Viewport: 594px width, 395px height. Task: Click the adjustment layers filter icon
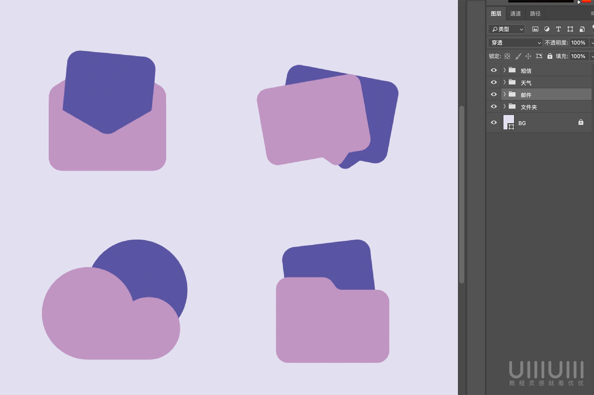(x=548, y=29)
